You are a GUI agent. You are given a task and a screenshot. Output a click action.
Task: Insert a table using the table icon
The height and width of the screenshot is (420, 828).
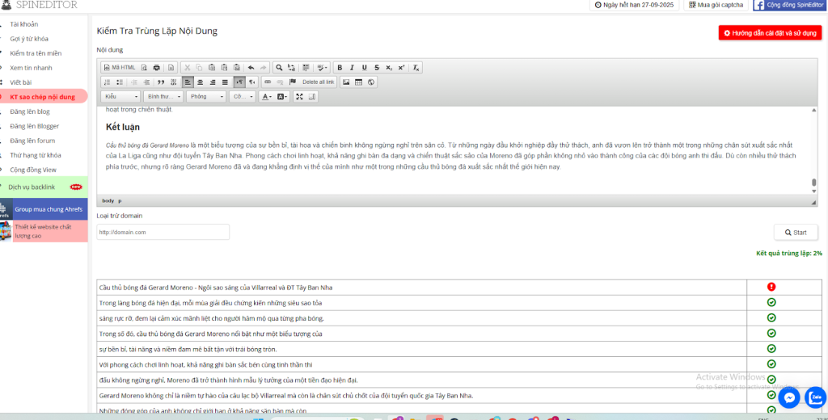tap(358, 82)
